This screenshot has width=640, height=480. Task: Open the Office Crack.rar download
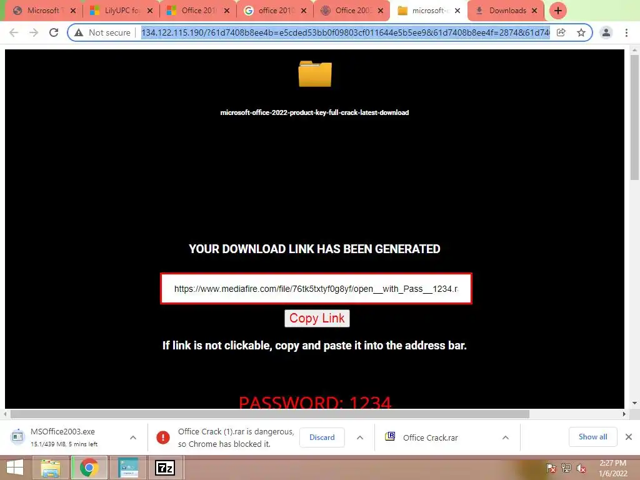pyautogui.click(x=430, y=437)
